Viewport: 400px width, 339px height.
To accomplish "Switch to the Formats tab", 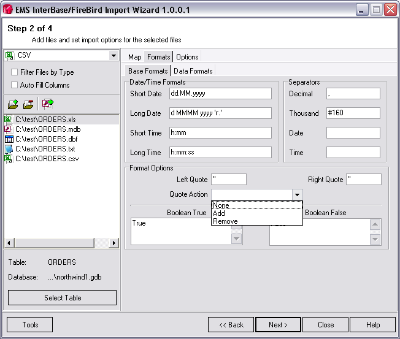I will (x=159, y=56).
